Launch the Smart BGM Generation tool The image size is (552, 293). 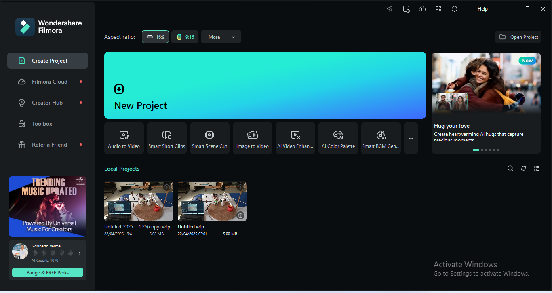pos(381,138)
